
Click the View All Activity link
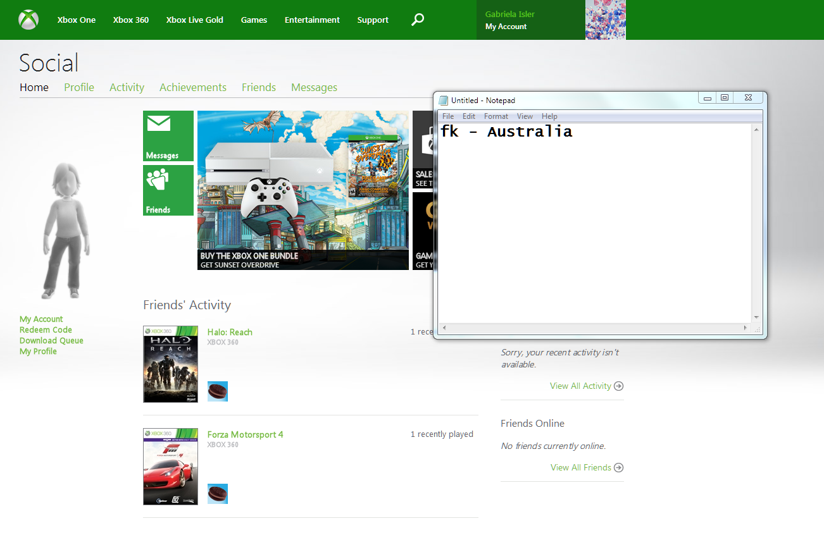tap(580, 386)
